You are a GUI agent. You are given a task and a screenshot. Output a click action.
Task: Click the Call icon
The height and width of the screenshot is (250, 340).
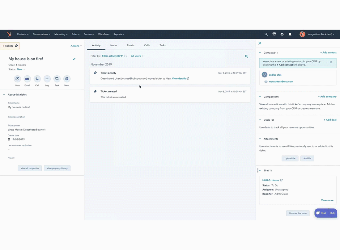(37, 79)
